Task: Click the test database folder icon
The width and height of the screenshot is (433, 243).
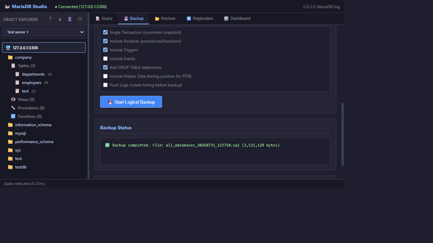Action: (10, 159)
